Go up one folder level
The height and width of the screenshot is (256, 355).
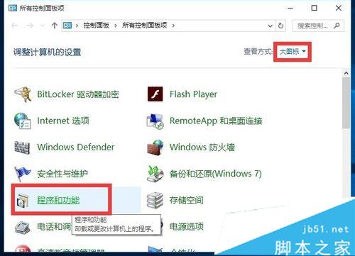55,26
